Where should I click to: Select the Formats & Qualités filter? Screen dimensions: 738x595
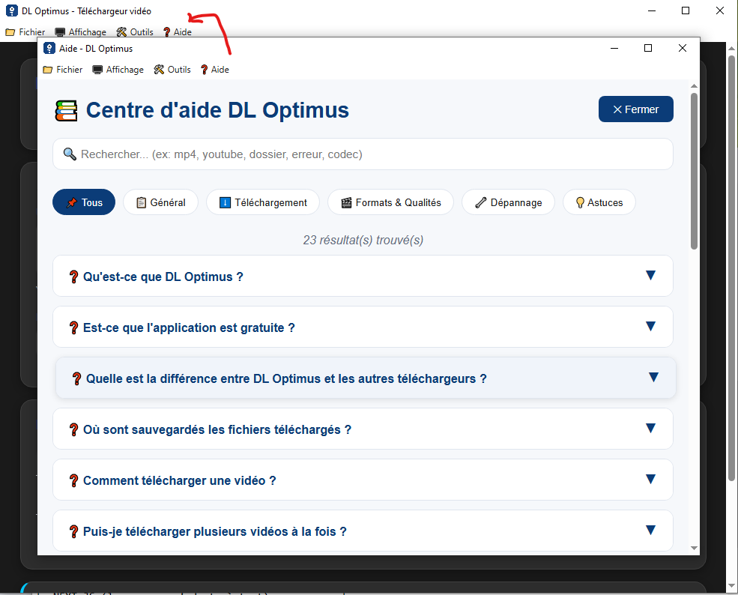tap(390, 202)
